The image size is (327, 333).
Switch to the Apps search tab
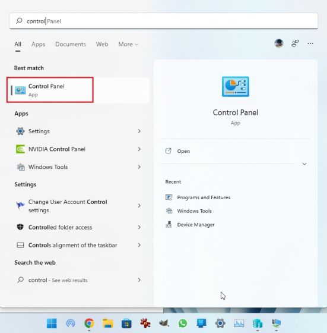[x=38, y=44]
